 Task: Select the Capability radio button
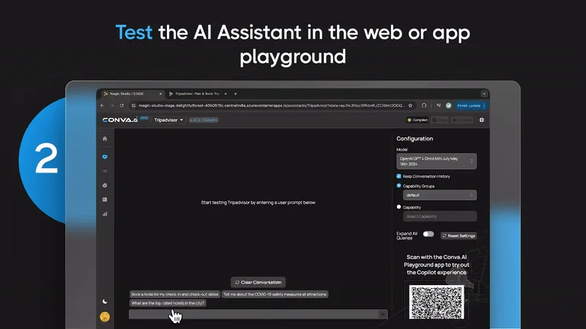(398, 207)
